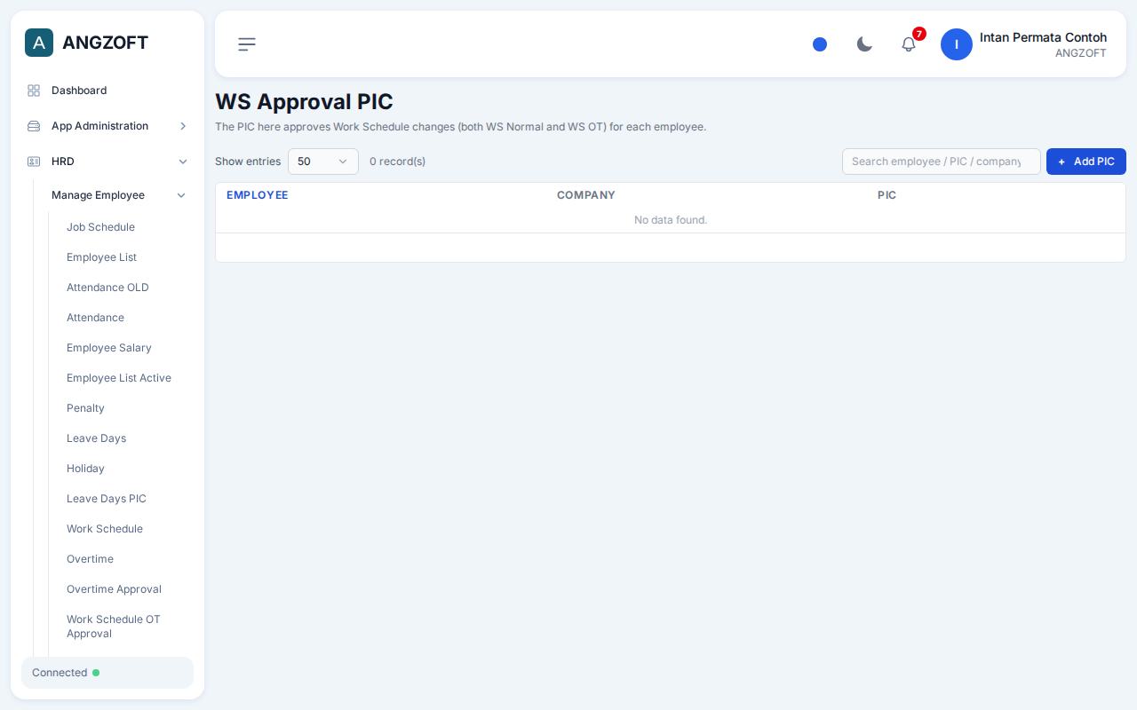
Task: Click Intan Permata Contoh user name
Action: point(1043,37)
